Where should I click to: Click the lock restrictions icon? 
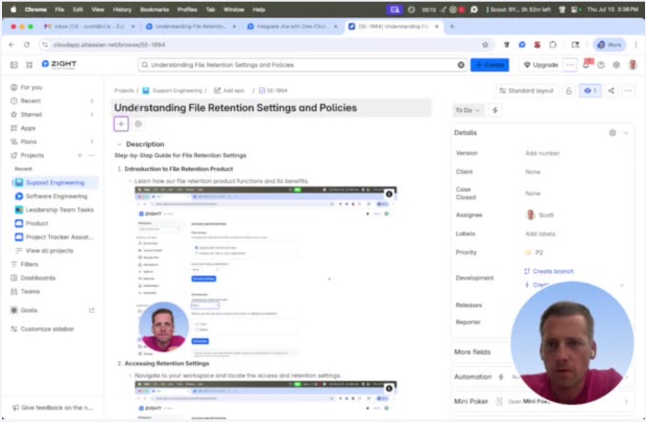click(x=569, y=91)
